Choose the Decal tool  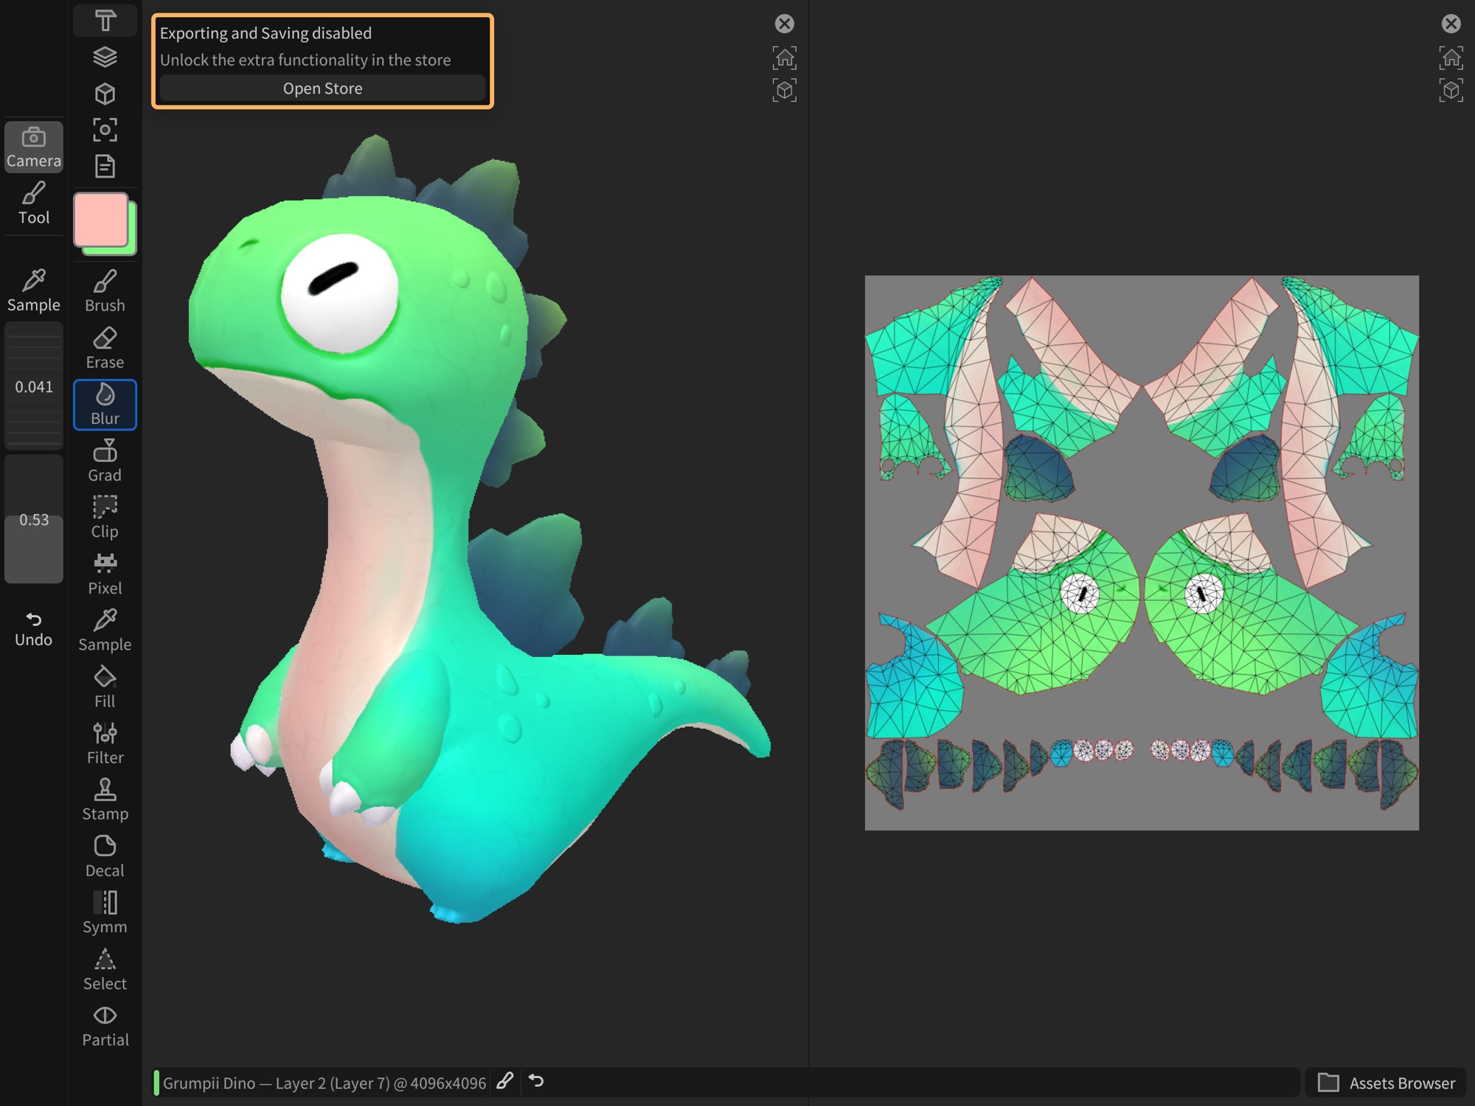pos(105,856)
